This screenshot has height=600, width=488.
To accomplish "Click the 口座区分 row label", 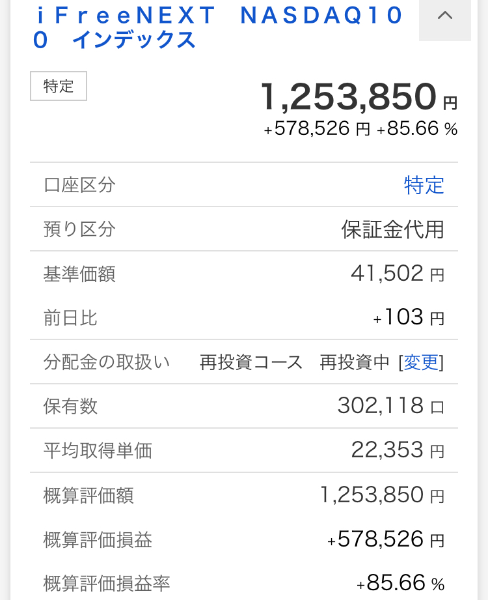I will 79,186.
